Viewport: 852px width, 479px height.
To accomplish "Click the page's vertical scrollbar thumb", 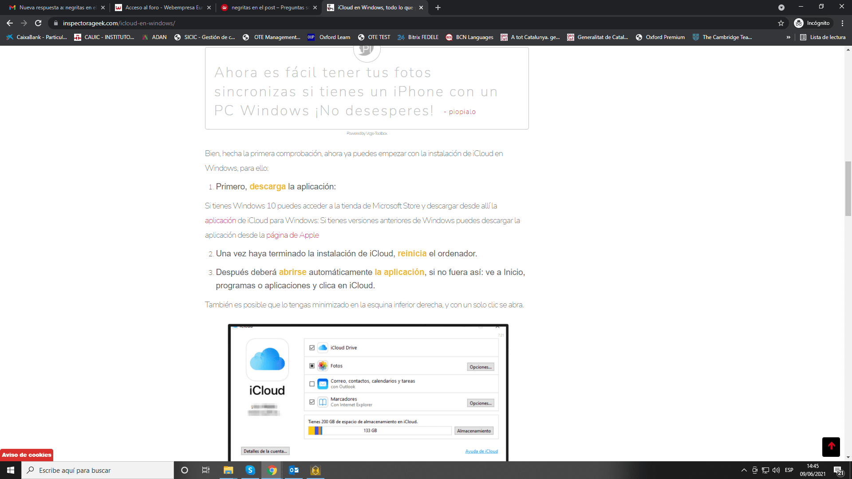I will click(x=848, y=188).
